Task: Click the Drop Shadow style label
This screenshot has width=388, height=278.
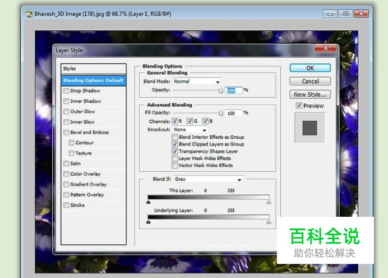Action: click(x=85, y=90)
